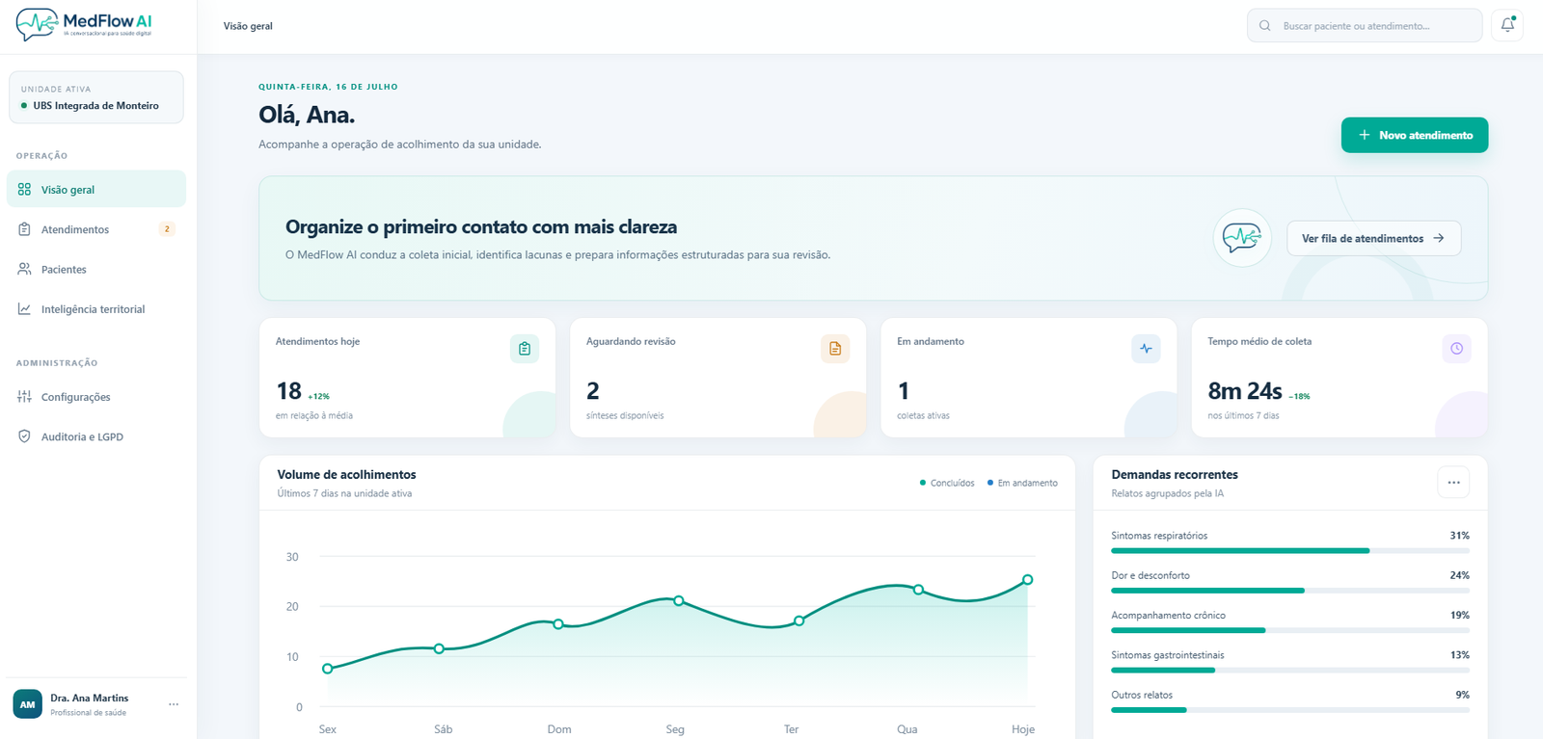Toggle the Em andamento legend item

[1022, 483]
